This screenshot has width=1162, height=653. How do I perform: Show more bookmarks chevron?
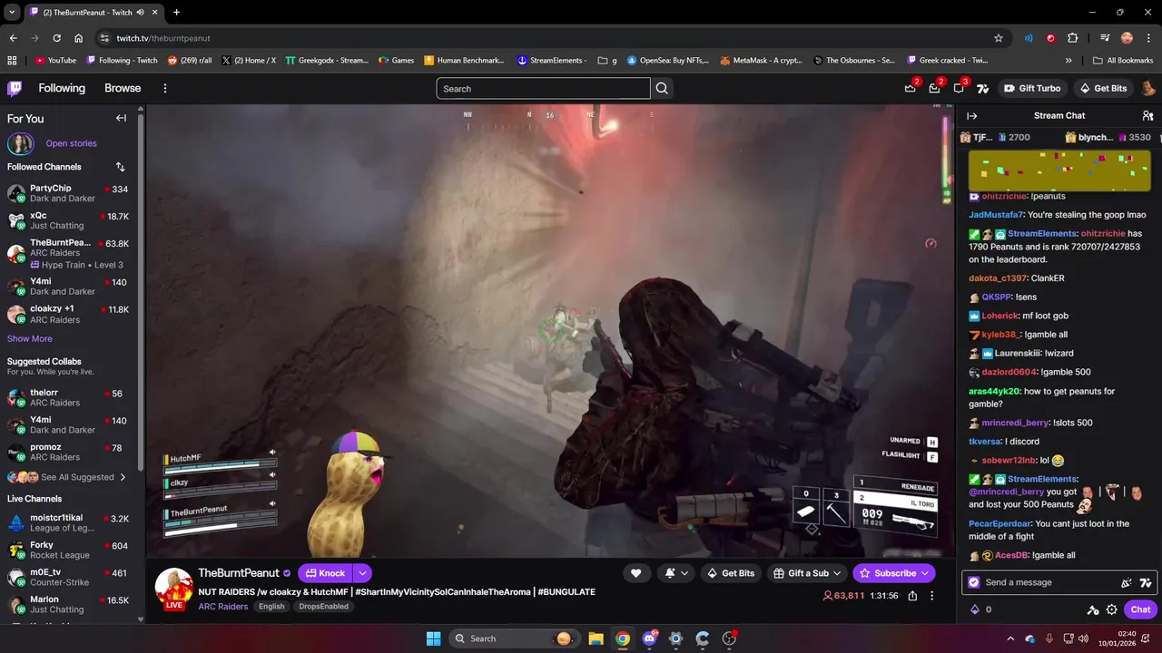[x=1068, y=61]
